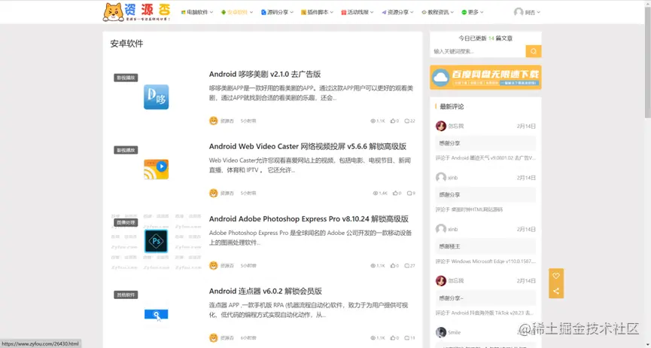Click the 最新评论 section heading

pos(452,107)
